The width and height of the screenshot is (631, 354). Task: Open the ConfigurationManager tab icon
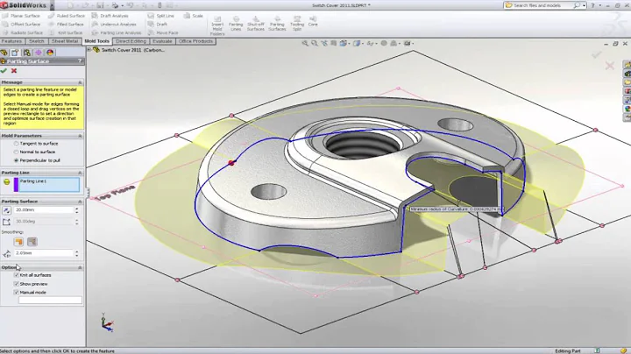point(27,53)
